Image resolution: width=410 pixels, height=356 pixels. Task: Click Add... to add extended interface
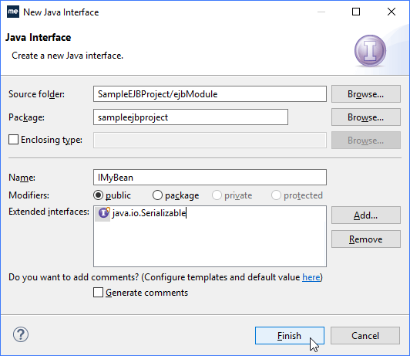(366, 215)
